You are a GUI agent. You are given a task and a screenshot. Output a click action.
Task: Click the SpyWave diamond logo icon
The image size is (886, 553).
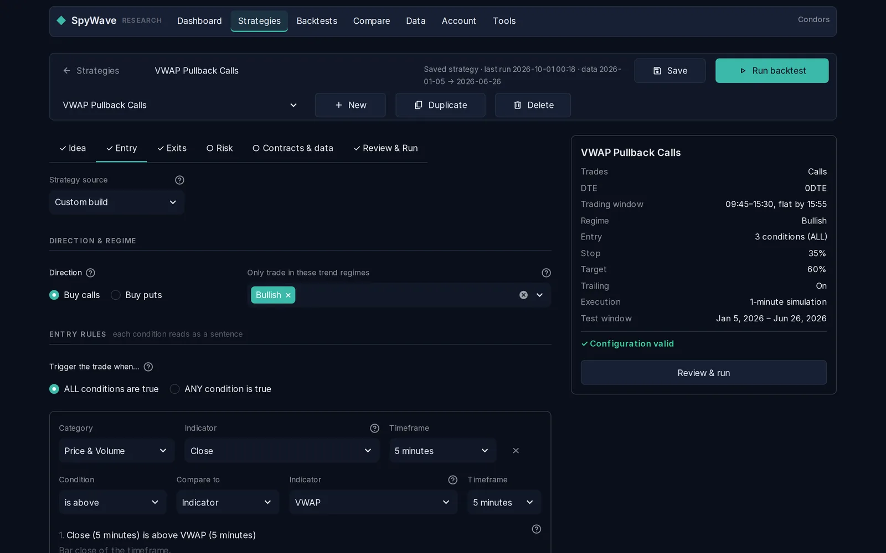(x=61, y=20)
